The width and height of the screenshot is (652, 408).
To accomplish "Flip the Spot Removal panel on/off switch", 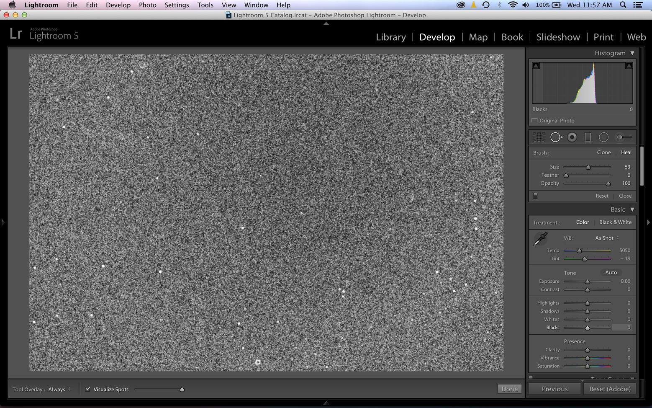I will coord(535,196).
